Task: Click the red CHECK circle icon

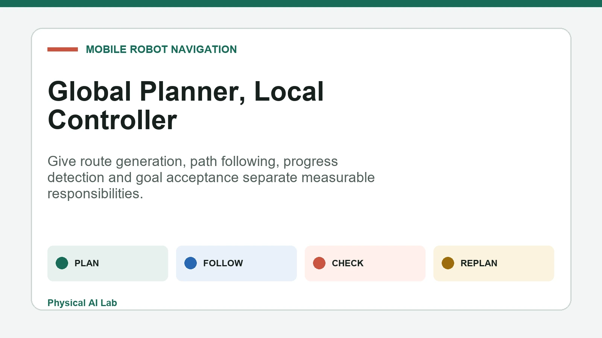Action: tap(319, 263)
